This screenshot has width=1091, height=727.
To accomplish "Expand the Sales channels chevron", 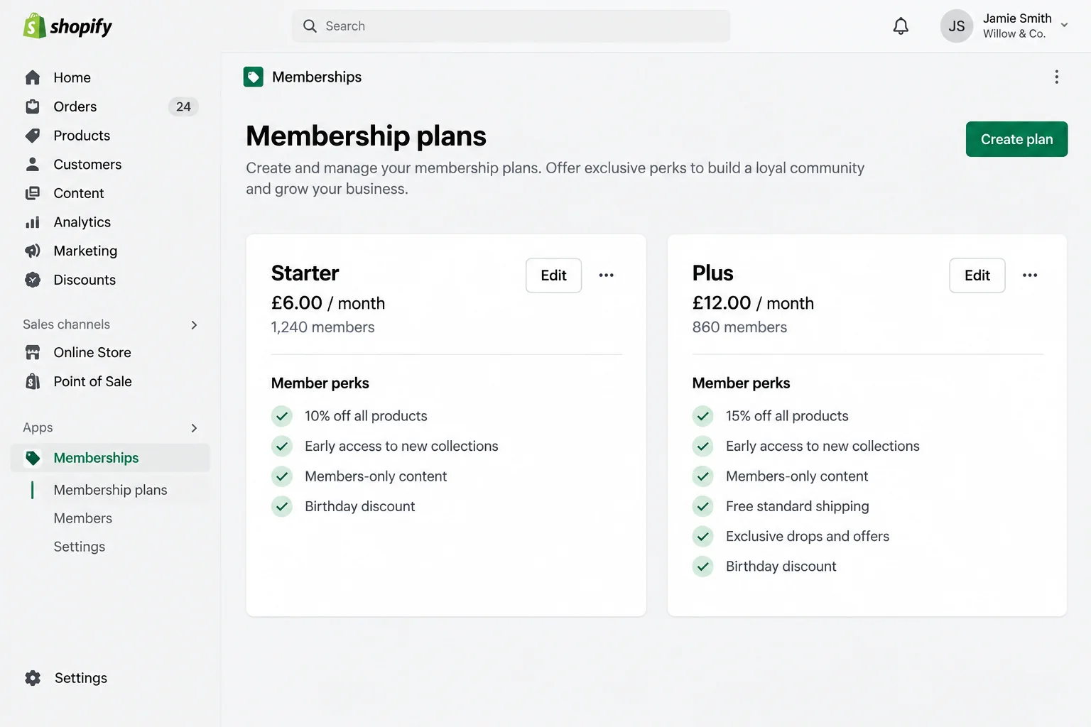I will (194, 325).
